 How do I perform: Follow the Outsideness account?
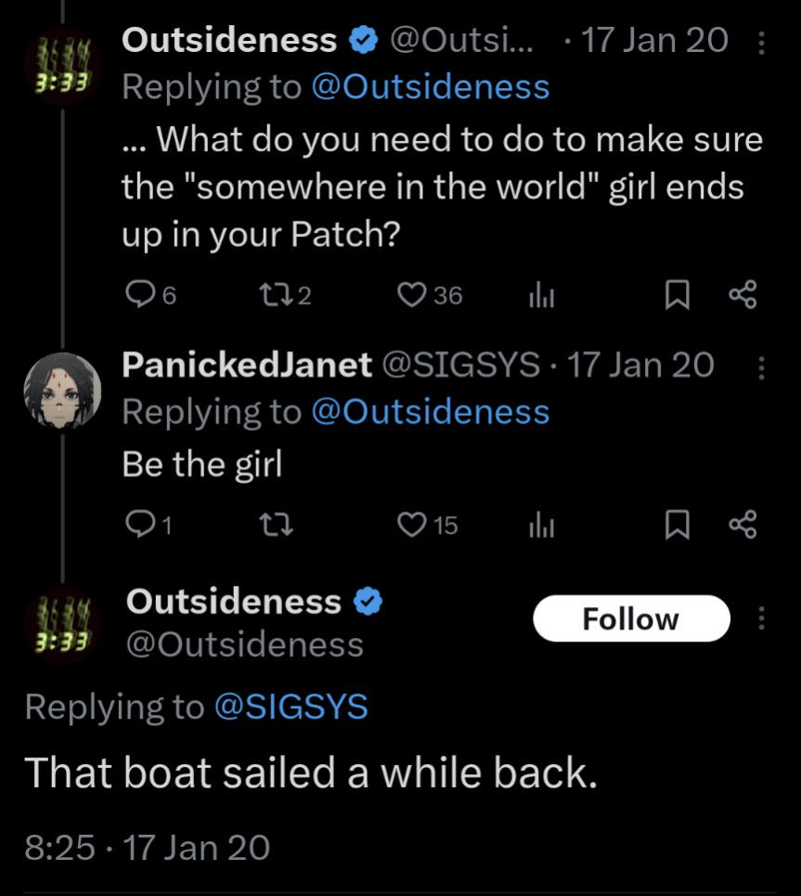tap(631, 618)
